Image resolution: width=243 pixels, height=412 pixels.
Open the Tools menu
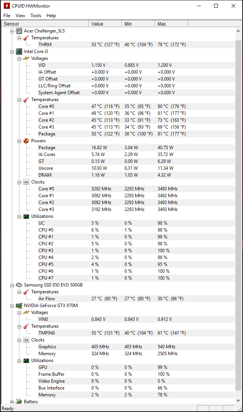pos(36,16)
